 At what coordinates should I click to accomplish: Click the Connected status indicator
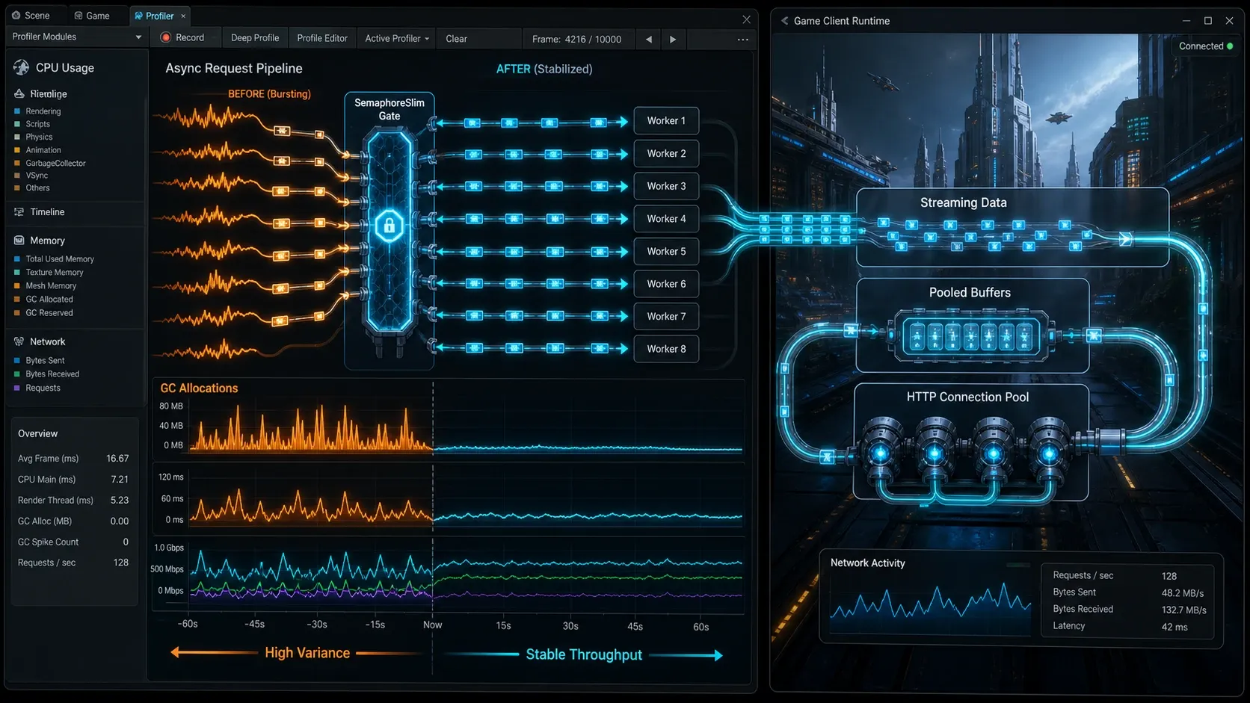coord(1206,46)
